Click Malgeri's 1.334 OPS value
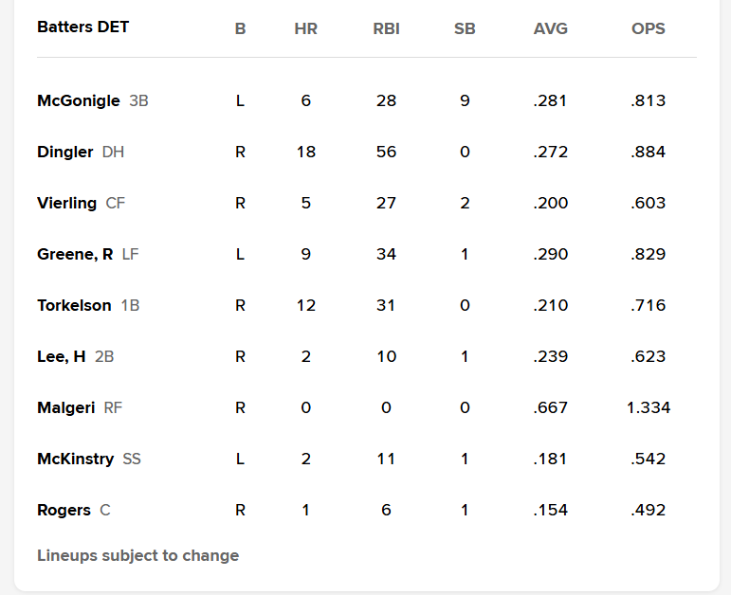Viewport: 731px width, 595px height. tap(648, 407)
